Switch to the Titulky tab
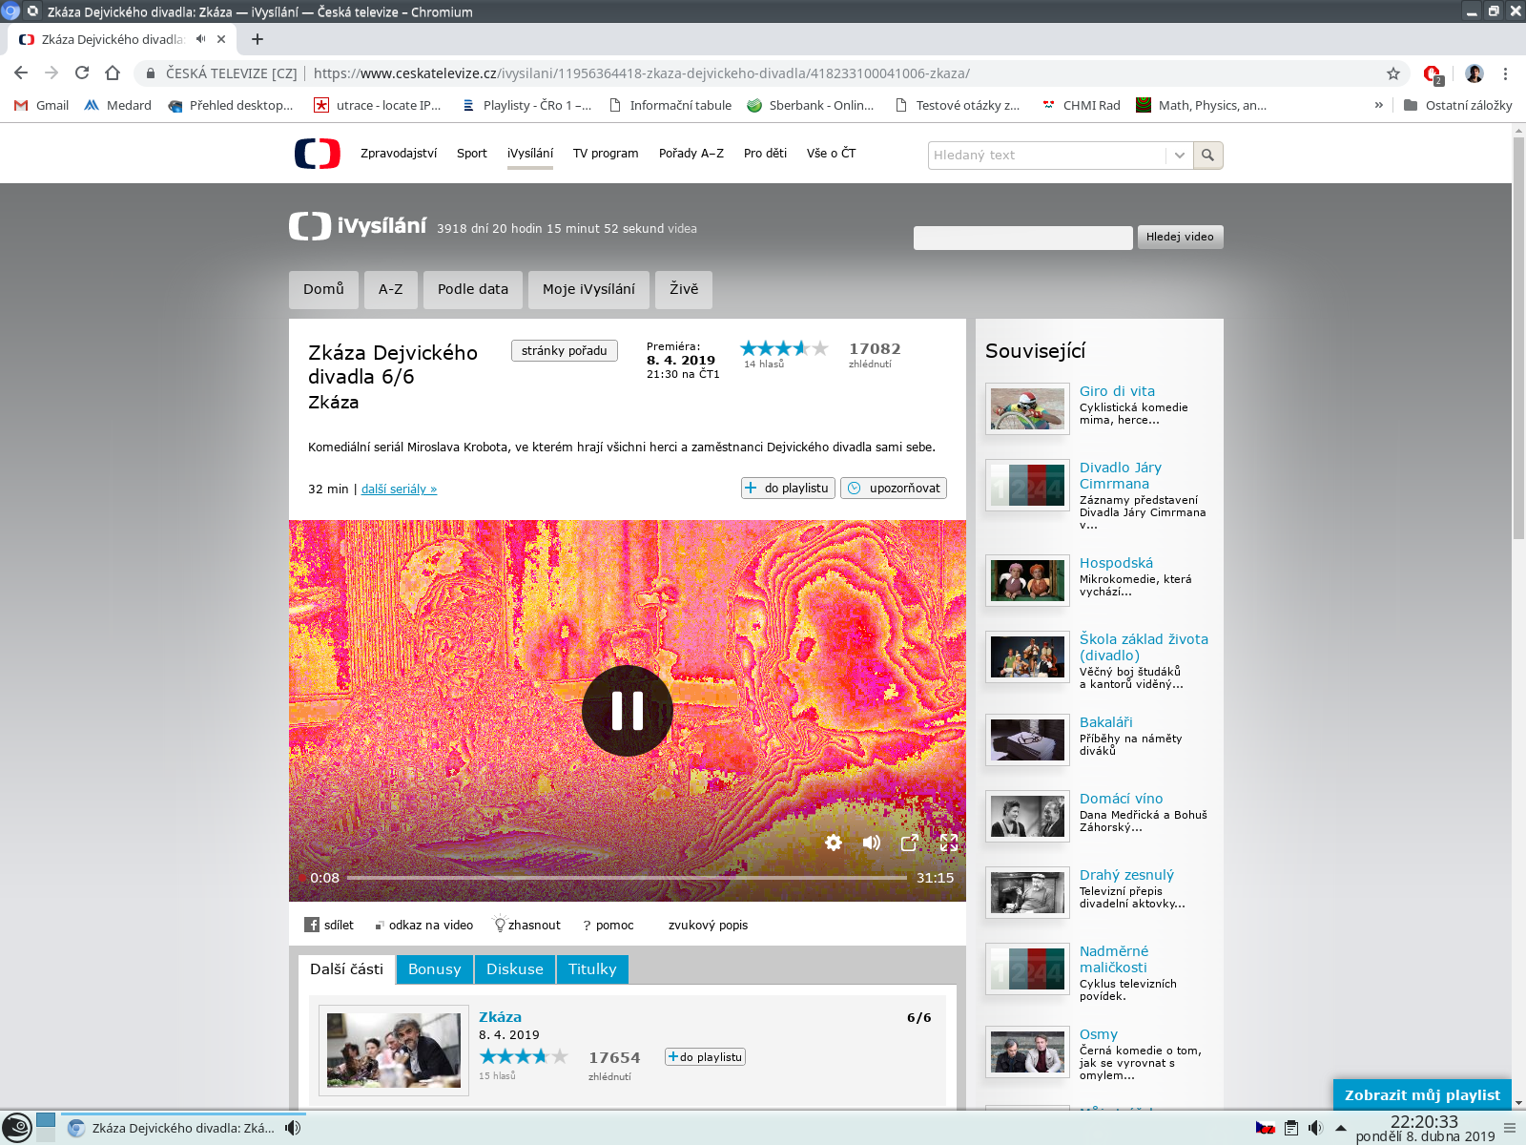 point(592,969)
